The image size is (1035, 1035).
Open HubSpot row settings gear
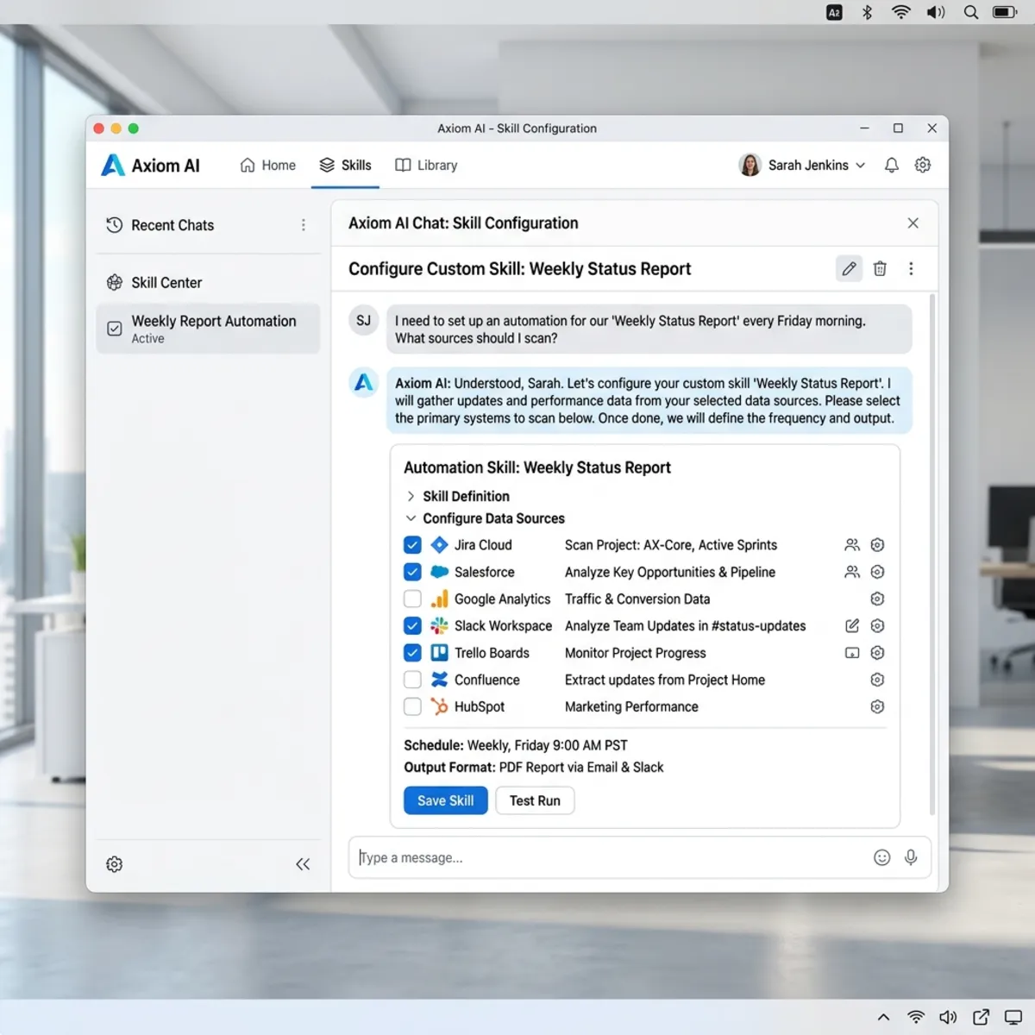pos(877,706)
